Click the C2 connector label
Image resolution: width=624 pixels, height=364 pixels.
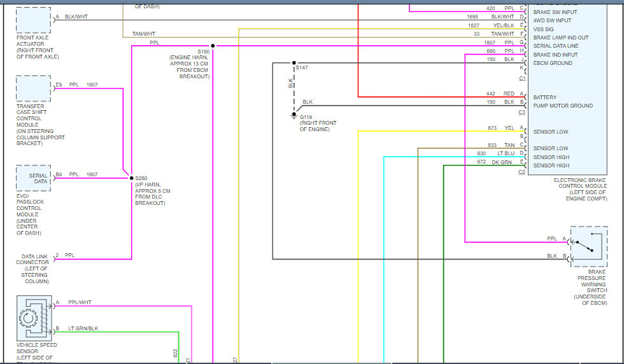(522, 172)
